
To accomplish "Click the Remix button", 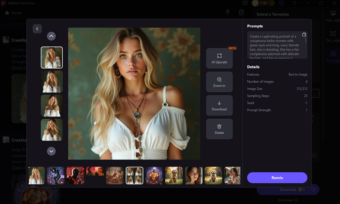I will pos(277,178).
